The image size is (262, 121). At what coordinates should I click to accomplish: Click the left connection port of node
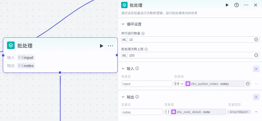(3, 55)
